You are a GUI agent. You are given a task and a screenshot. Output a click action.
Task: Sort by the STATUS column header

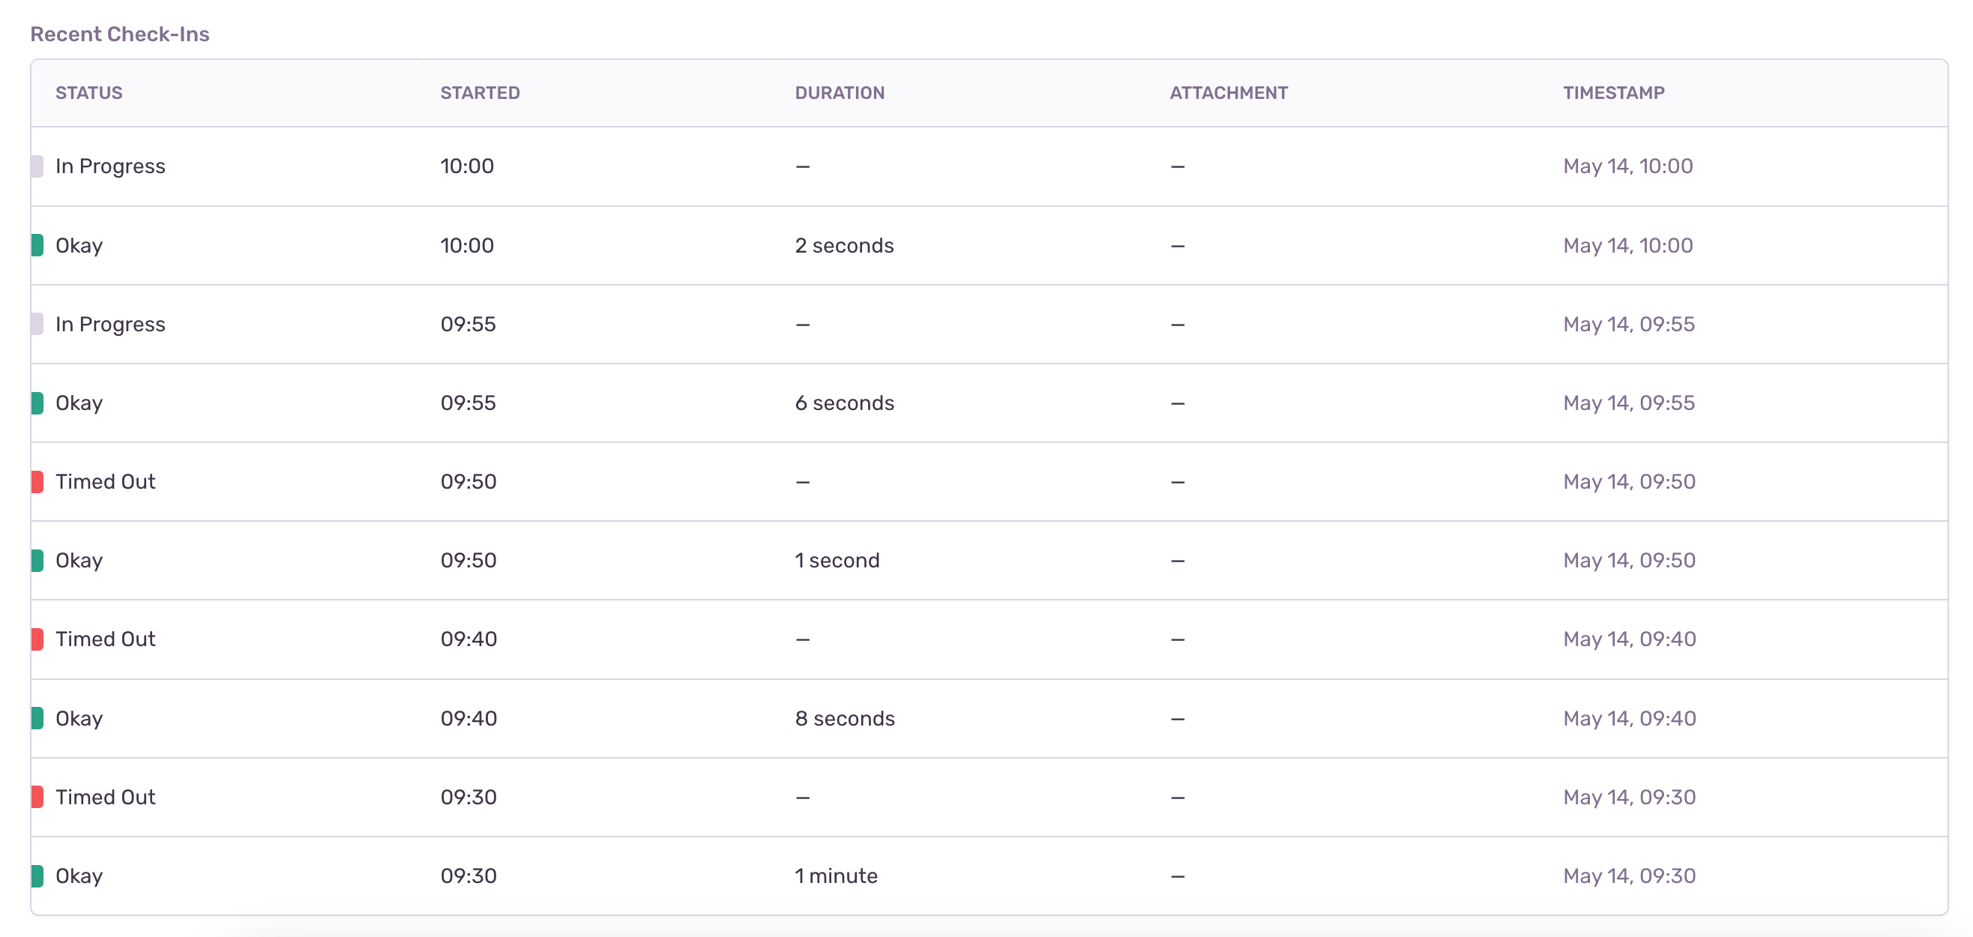[88, 92]
